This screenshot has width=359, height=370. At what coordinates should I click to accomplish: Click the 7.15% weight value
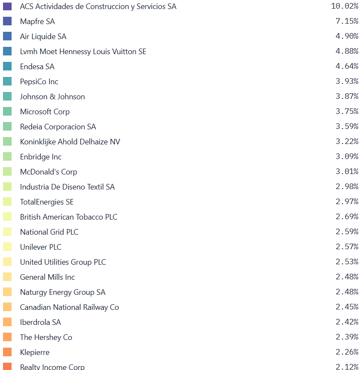pos(347,21)
